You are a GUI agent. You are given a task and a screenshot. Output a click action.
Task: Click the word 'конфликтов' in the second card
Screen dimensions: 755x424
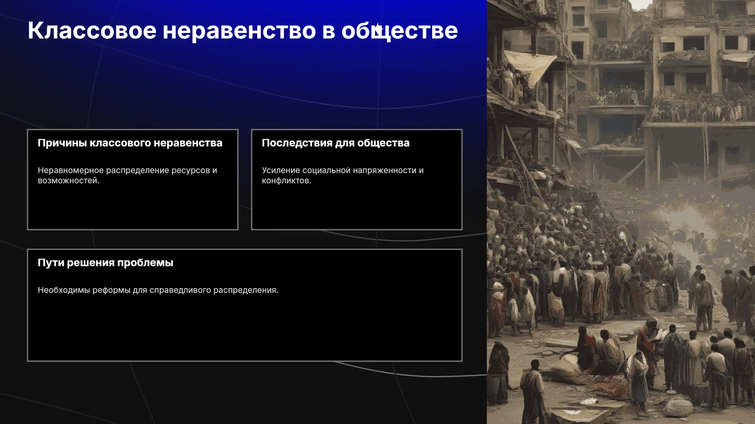[285, 181]
